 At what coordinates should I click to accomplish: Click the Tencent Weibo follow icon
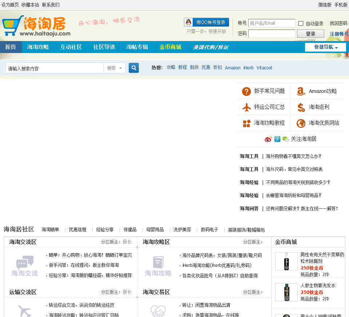(x=277, y=139)
